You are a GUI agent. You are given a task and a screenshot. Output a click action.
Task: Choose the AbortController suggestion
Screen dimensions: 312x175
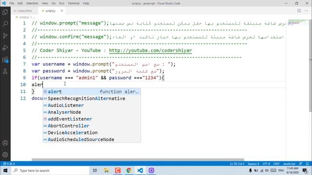coord(92,126)
